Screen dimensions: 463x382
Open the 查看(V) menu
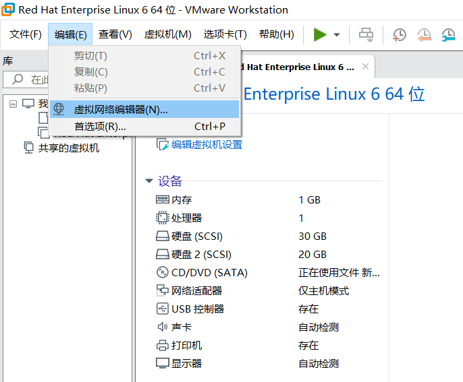point(115,34)
